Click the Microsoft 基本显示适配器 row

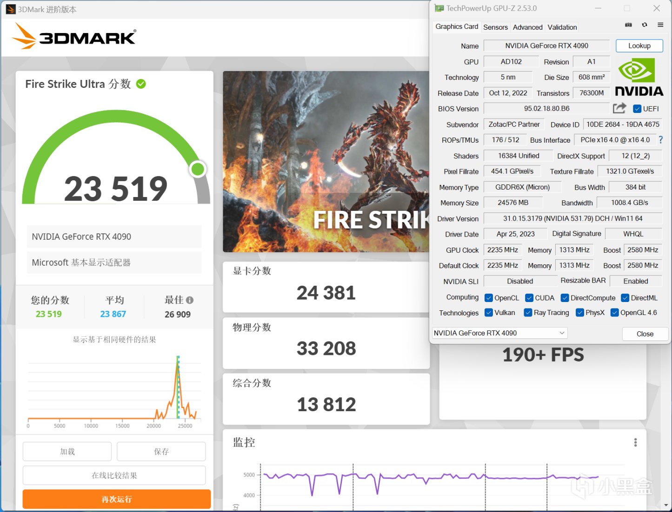pyautogui.click(x=114, y=263)
